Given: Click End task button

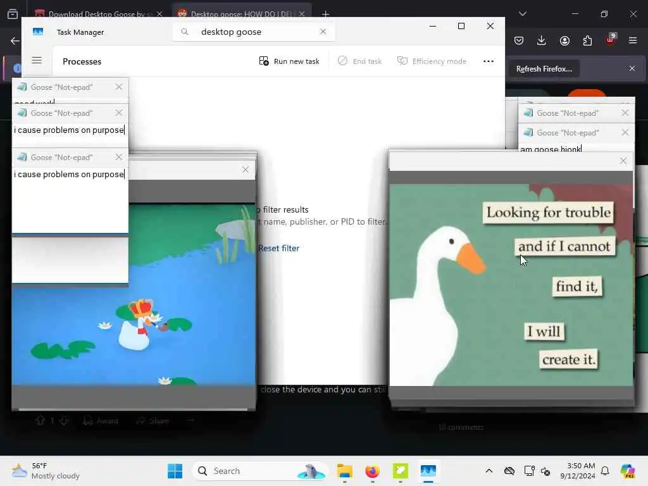Looking at the screenshot, I should [359, 61].
